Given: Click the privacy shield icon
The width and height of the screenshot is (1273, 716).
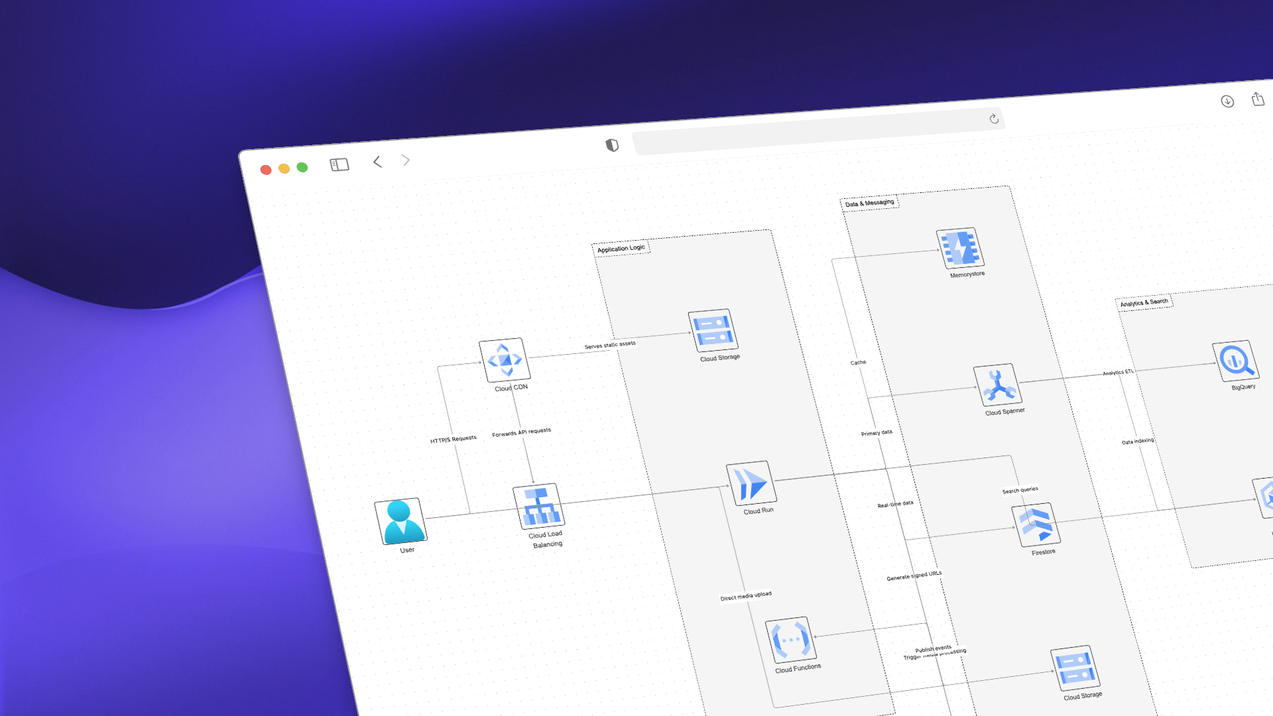Looking at the screenshot, I should [612, 145].
